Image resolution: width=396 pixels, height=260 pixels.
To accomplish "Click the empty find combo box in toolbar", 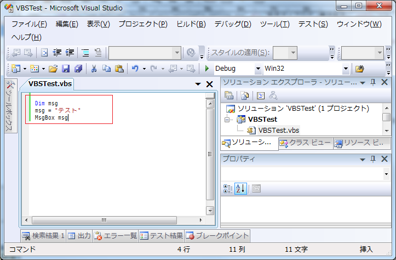I will click(x=145, y=53).
